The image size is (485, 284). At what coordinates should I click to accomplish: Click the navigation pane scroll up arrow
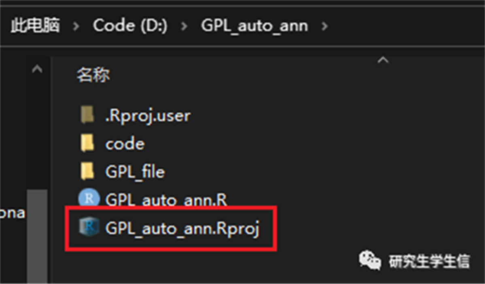coord(37,69)
